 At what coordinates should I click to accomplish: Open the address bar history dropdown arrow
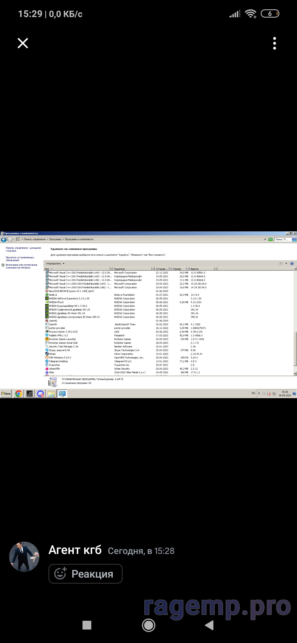(x=265, y=240)
